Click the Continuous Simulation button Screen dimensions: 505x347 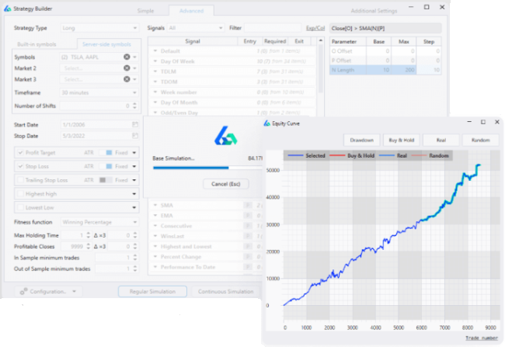[x=226, y=291]
